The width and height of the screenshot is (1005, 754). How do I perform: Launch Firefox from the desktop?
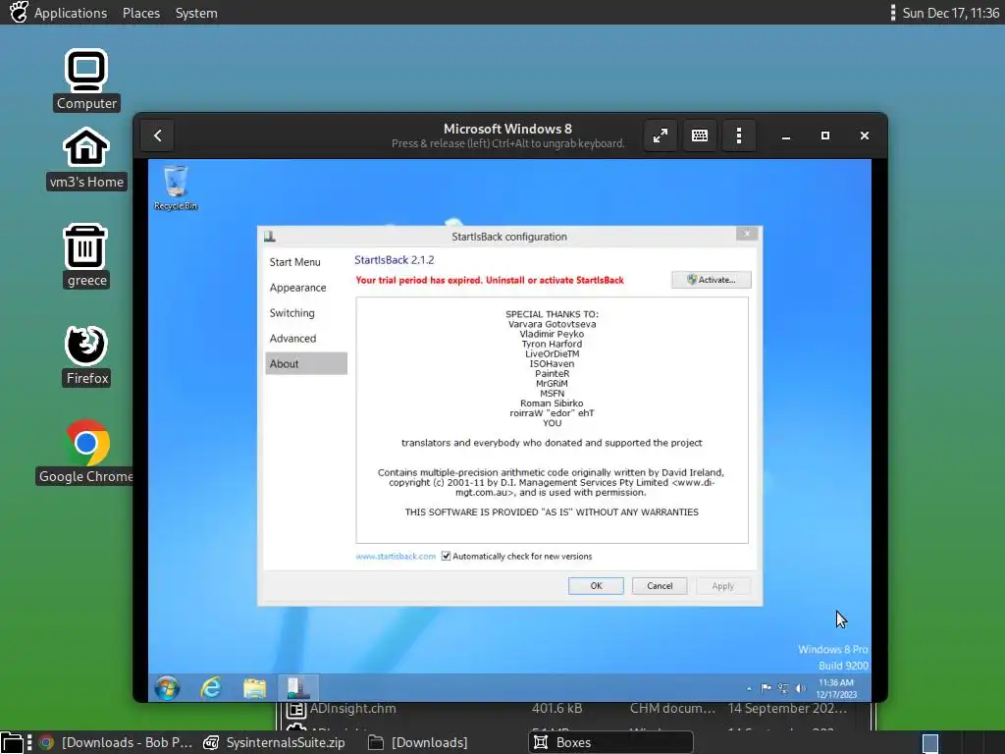click(86, 355)
